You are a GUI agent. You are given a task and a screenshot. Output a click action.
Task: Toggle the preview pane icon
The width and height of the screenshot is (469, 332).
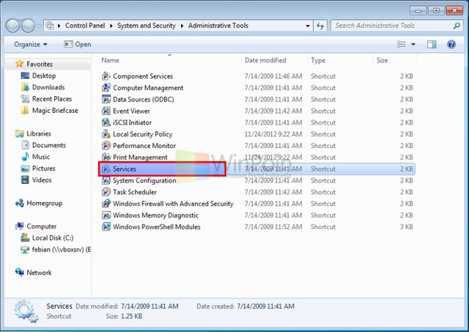pyautogui.click(x=432, y=45)
